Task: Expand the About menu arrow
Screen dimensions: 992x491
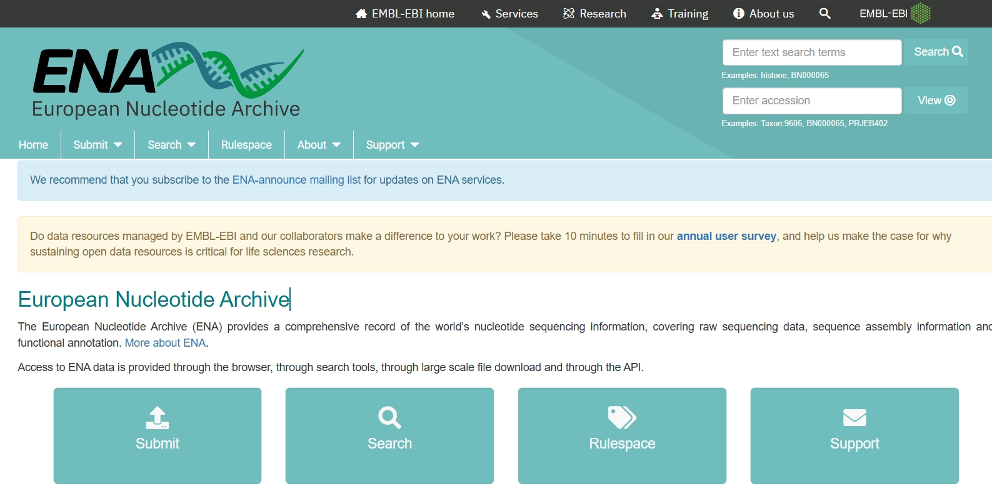Action: [x=336, y=145]
